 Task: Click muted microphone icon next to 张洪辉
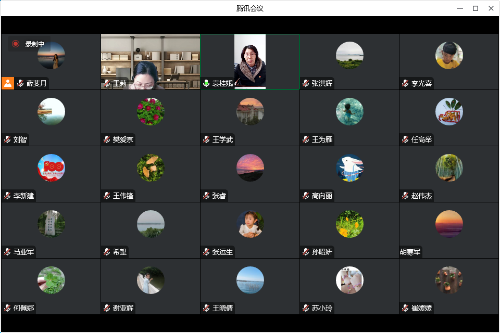click(x=306, y=83)
